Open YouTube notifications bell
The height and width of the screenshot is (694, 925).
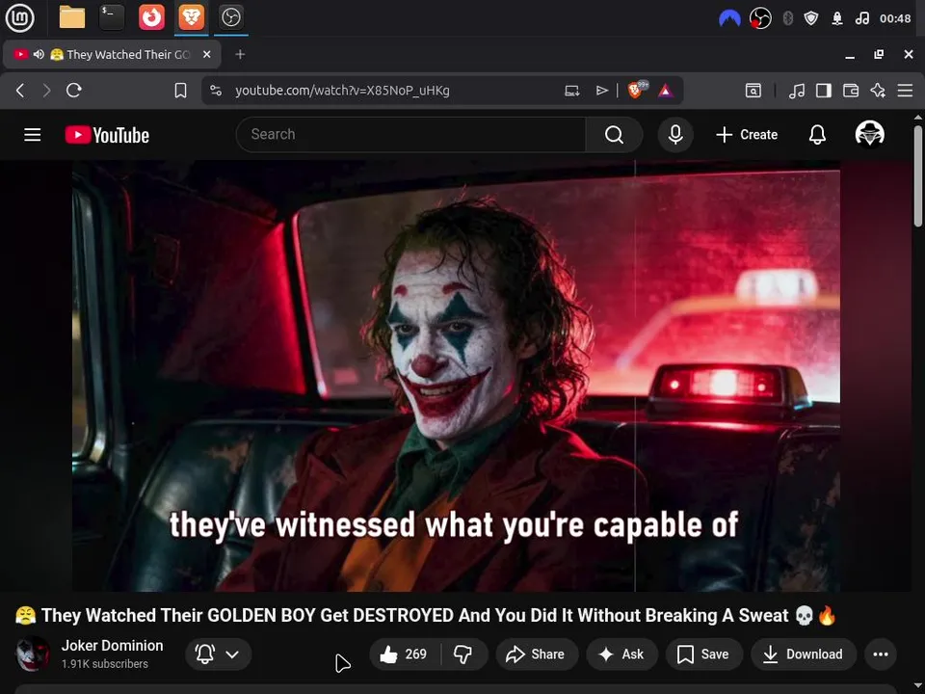coord(817,135)
